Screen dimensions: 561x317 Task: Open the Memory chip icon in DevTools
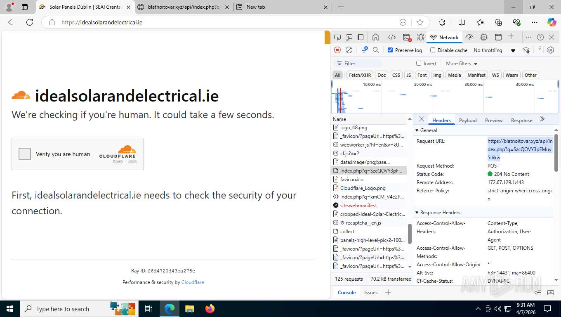click(x=484, y=37)
